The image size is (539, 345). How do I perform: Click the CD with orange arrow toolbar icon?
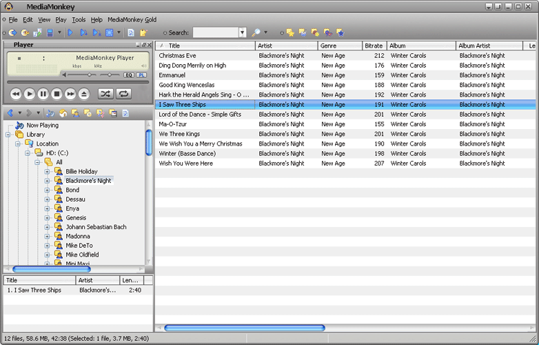tap(25, 32)
